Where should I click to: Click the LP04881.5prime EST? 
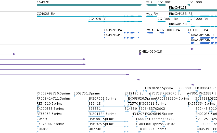[108, 122]
